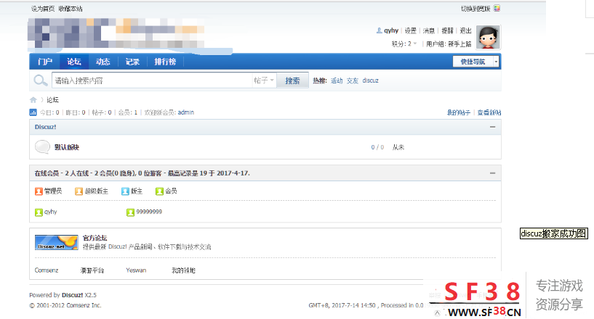Click 设为首页 link
The height and width of the screenshot is (319, 594).
43,9
